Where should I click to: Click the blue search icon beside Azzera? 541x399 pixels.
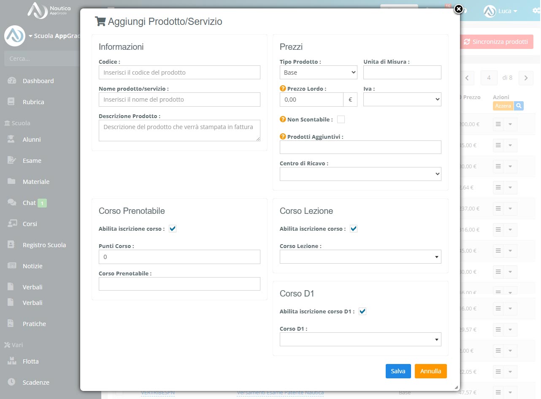click(519, 106)
